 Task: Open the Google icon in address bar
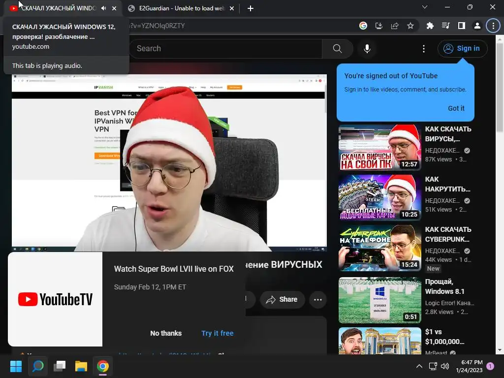(x=363, y=26)
